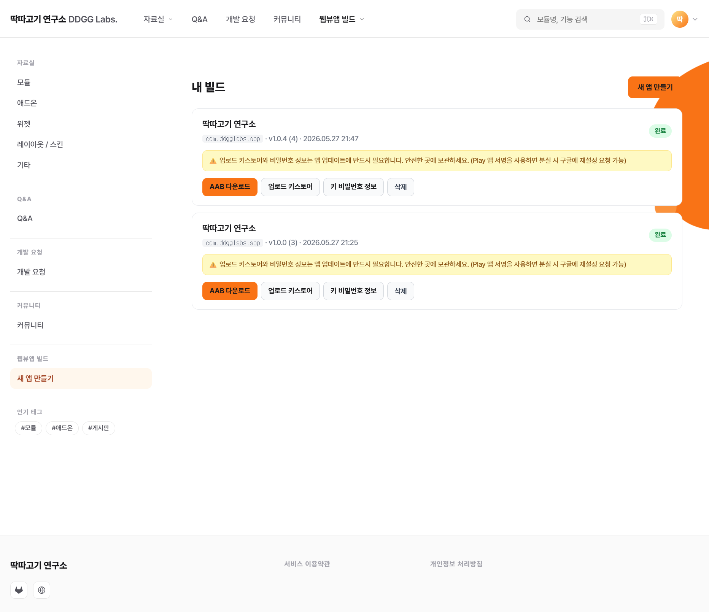Open the 개인정보 처리방침 footer link
Image resolution: width=709 pixels, height=612 pixels.
coord(456,564)
